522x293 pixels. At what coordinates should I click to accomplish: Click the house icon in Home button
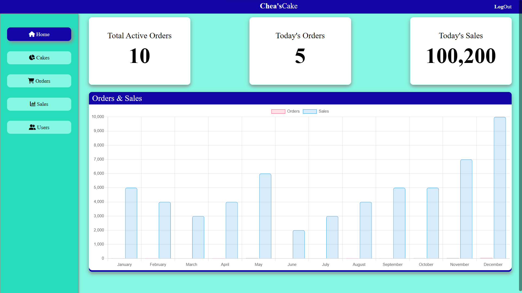pos(32,34)
